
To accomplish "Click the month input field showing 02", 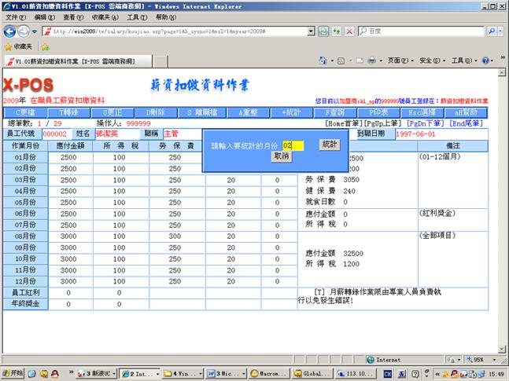I will click(x=293, y=145).
